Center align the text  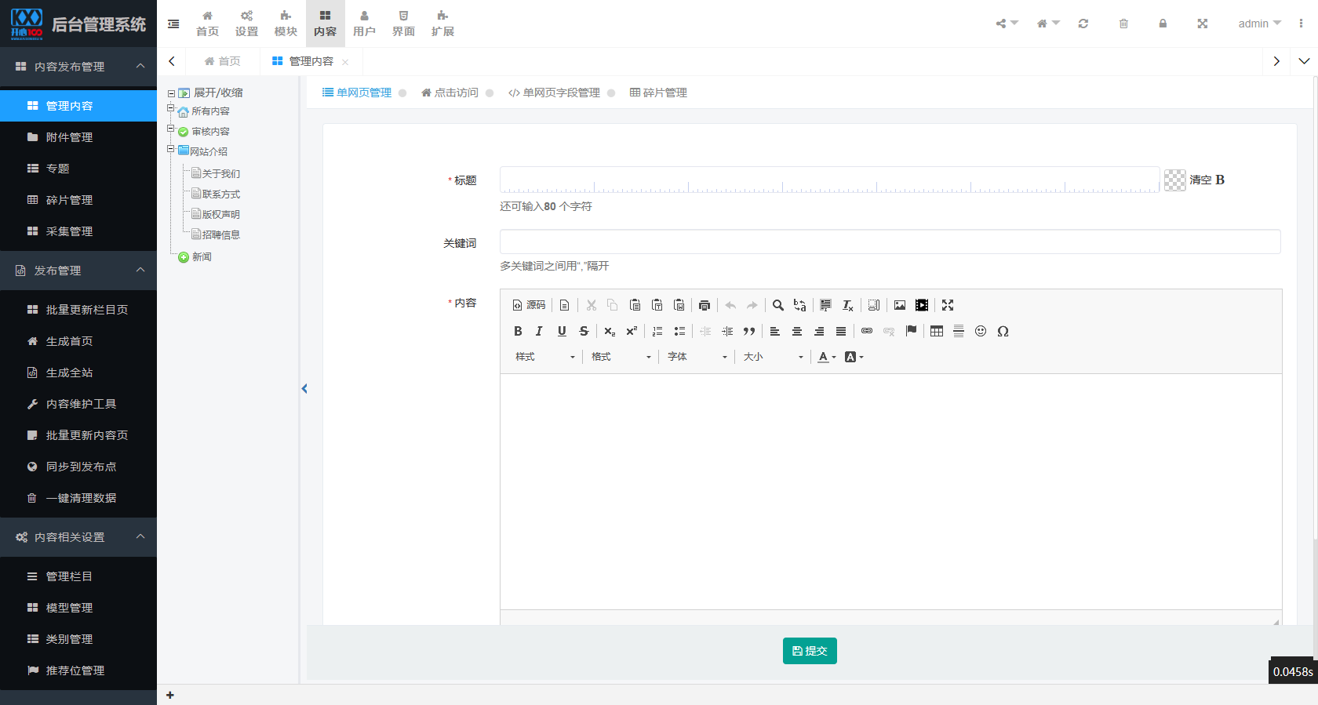[x=797, y=331]
